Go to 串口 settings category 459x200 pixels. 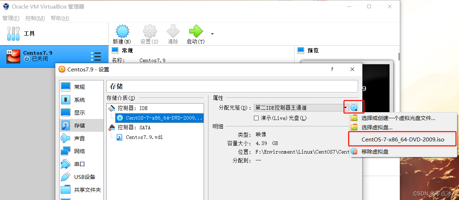pos(81,164)
